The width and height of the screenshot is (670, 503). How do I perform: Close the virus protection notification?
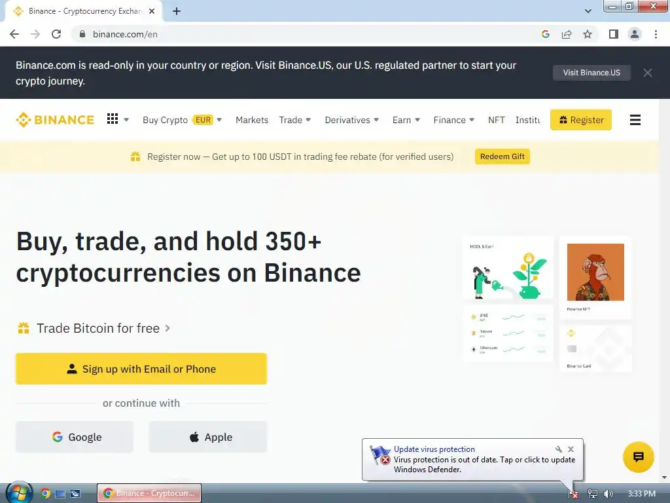pyautogui.click(x=571, y=449)
